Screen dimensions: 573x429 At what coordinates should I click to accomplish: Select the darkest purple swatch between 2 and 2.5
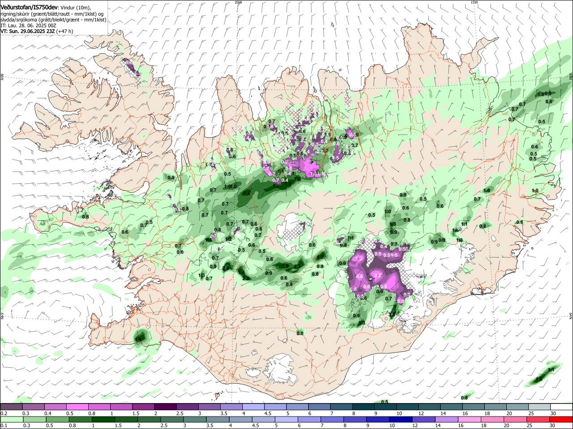pos(165,407)
